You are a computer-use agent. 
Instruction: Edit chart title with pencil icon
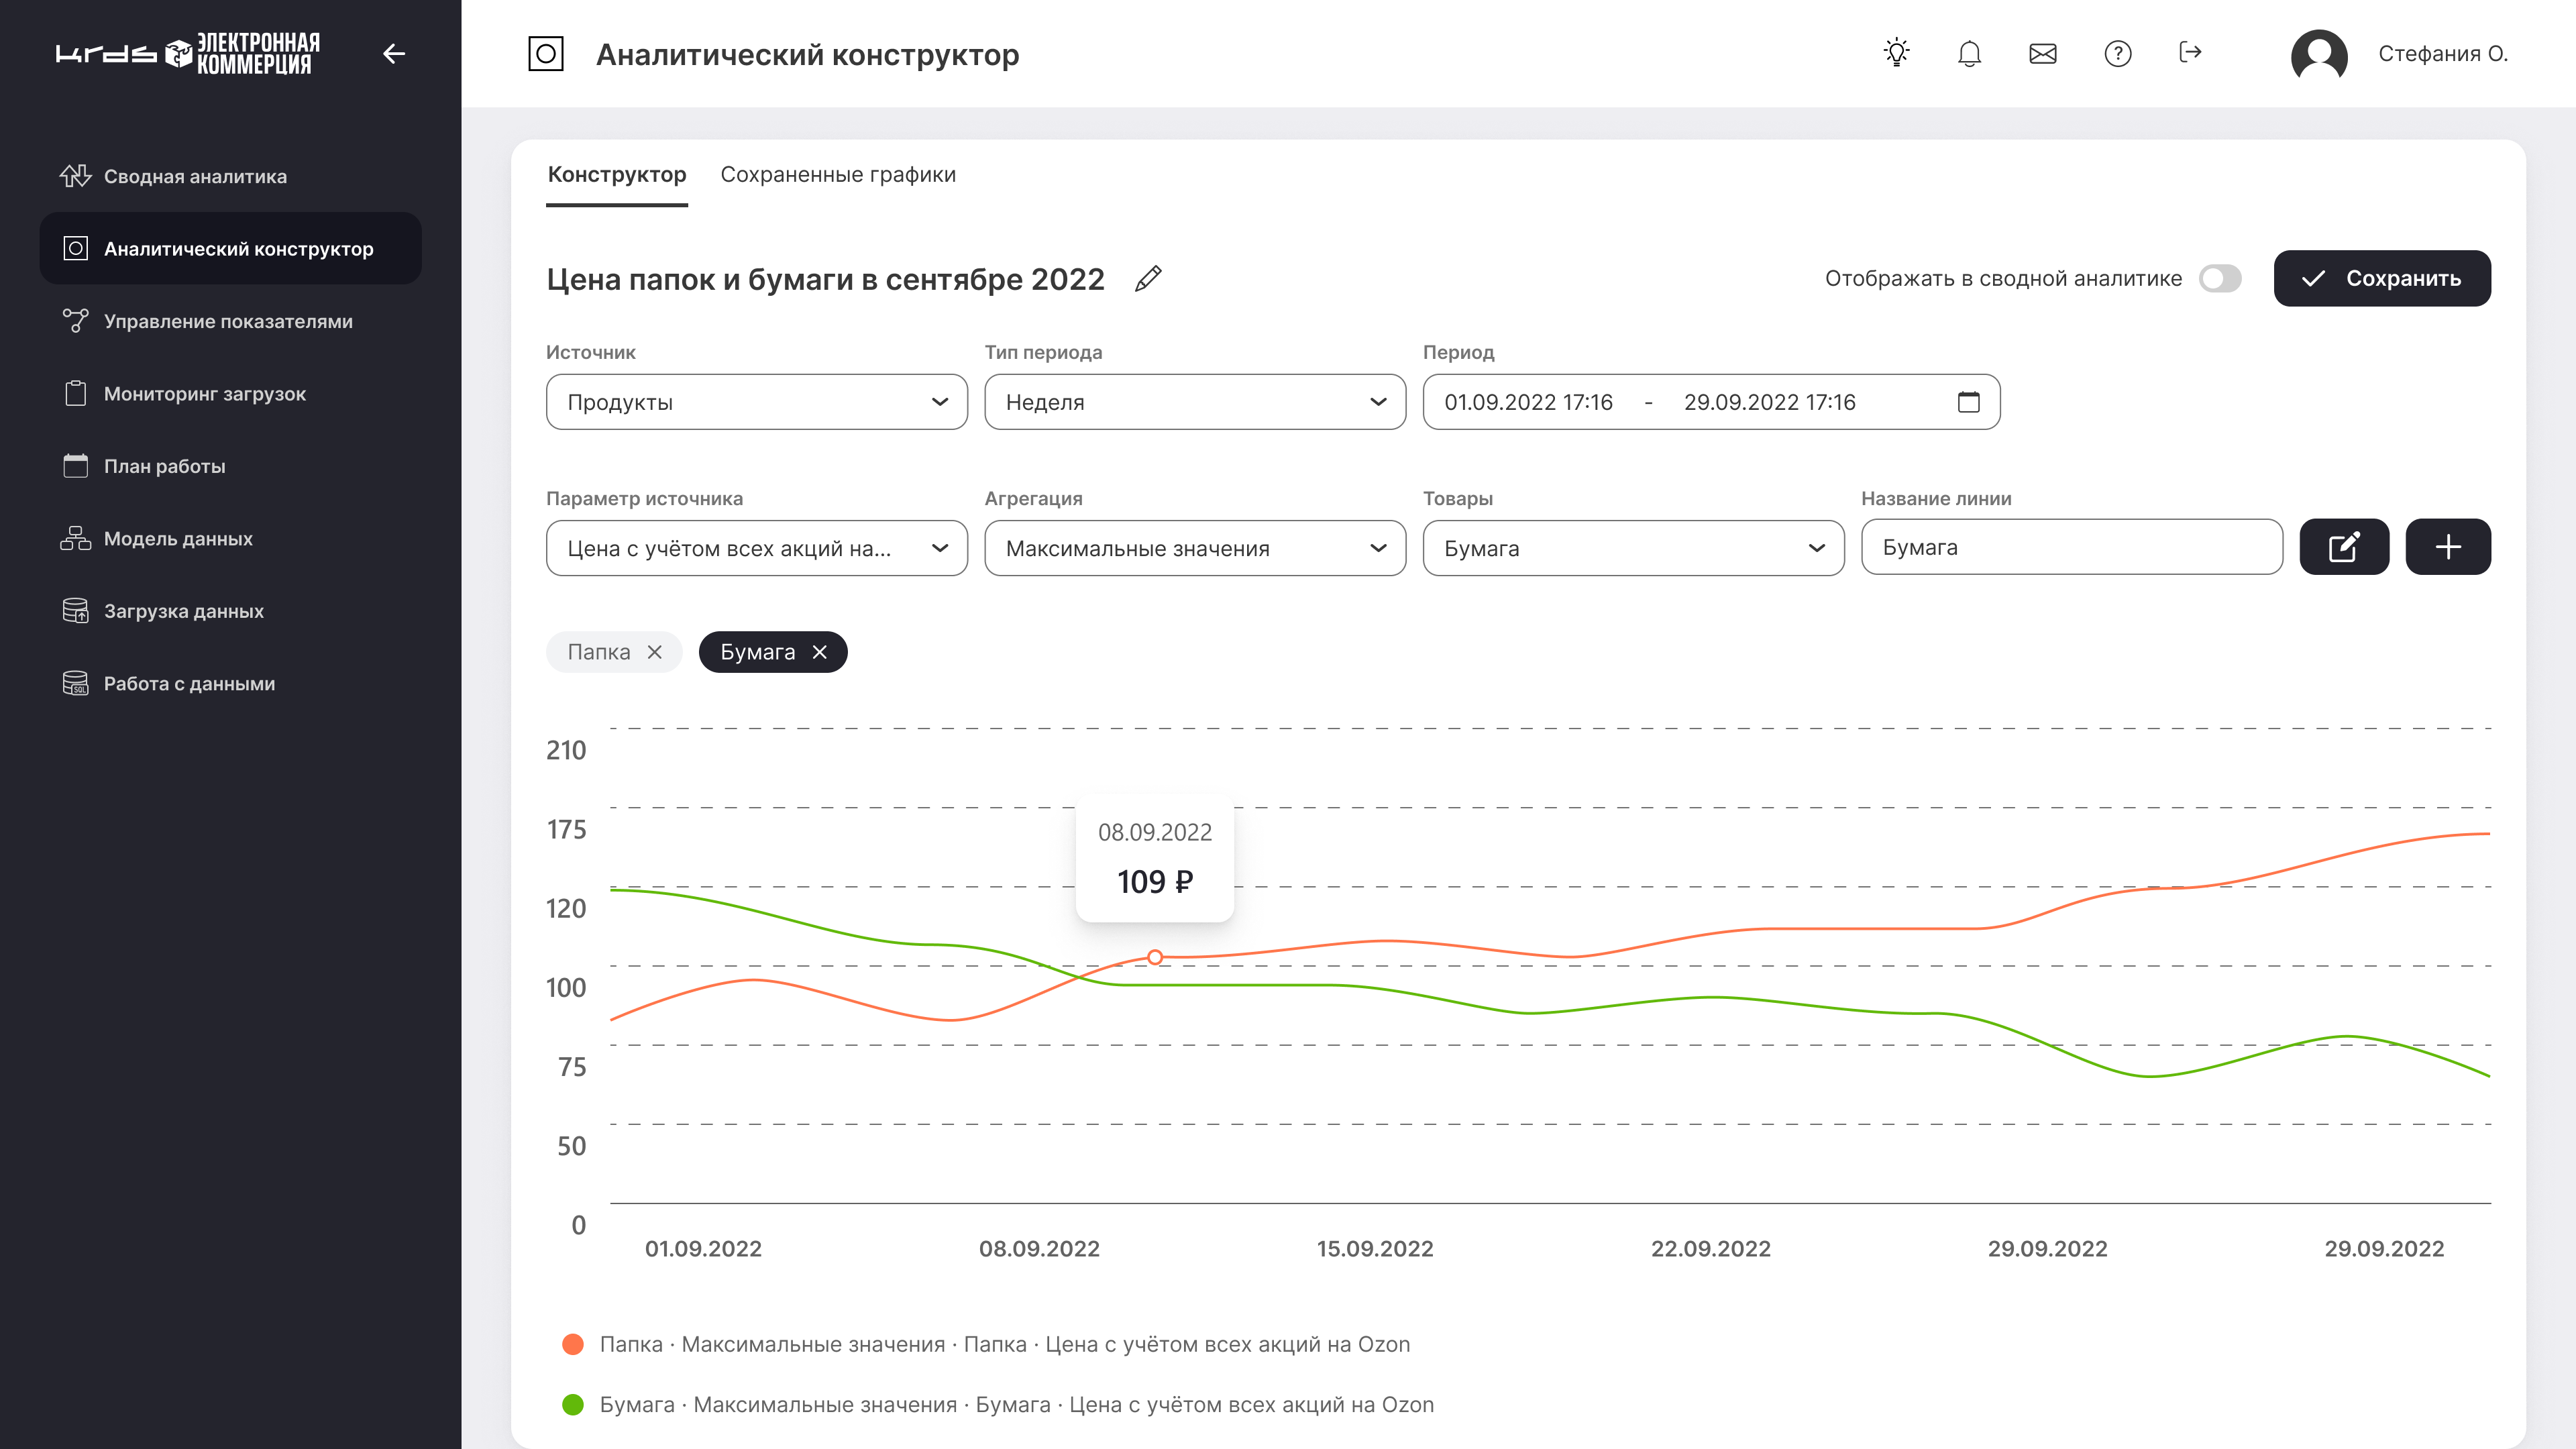point(1148,279)
